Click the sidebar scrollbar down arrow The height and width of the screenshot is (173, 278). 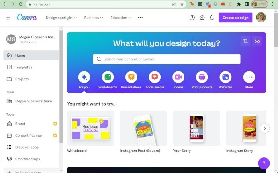pos(61,171)
